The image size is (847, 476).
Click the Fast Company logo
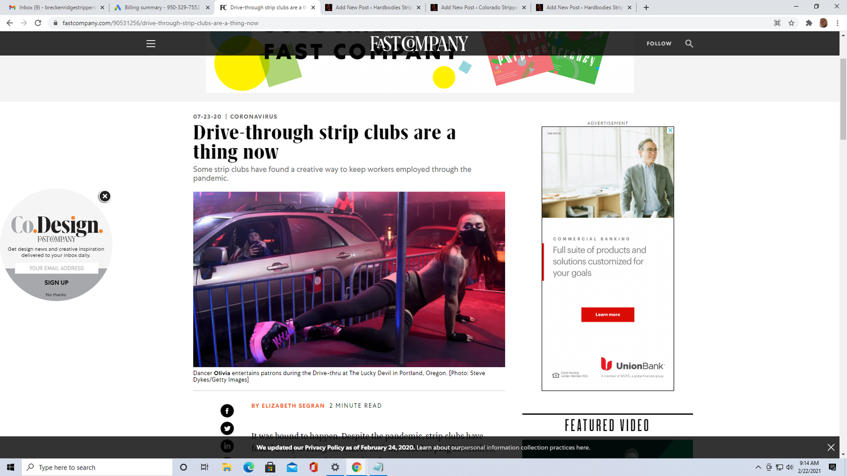[x=419, y=43]
